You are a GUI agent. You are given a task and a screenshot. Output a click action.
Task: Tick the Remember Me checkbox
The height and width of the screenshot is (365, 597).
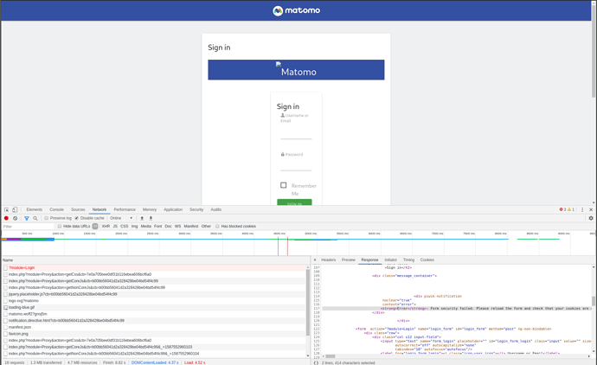283,185
